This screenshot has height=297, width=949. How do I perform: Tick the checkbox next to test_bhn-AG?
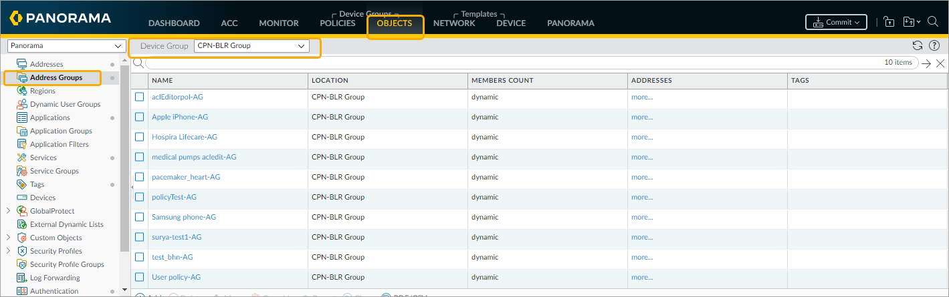pyautogui.click(x=140, y=257)
